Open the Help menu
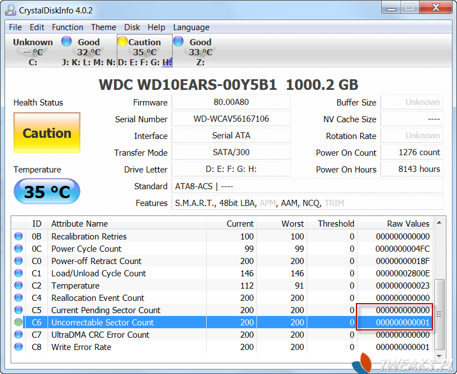 pyautogui.click(x=156, y=27)
